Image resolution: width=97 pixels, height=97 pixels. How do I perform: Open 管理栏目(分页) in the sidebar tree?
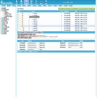pyautogui.click(x=8, y=14)
